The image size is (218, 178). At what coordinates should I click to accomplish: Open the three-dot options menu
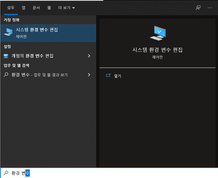point(210,8)
